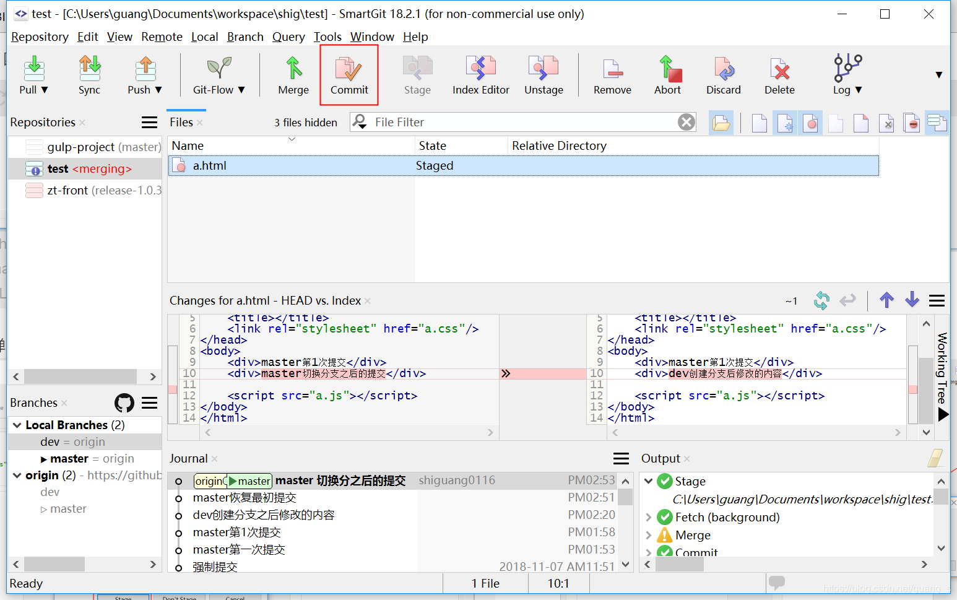Click the Commit toolbar icon
957x600 pixels.
(x=349, y=68)
